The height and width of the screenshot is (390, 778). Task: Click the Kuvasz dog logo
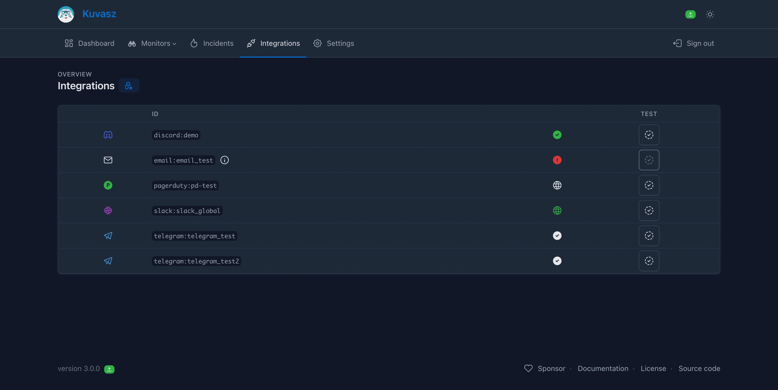(66, 14)
